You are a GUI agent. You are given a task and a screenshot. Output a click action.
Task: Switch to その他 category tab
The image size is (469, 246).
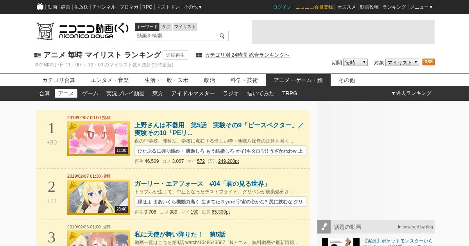pyautogui.click(x=347, y=80)
